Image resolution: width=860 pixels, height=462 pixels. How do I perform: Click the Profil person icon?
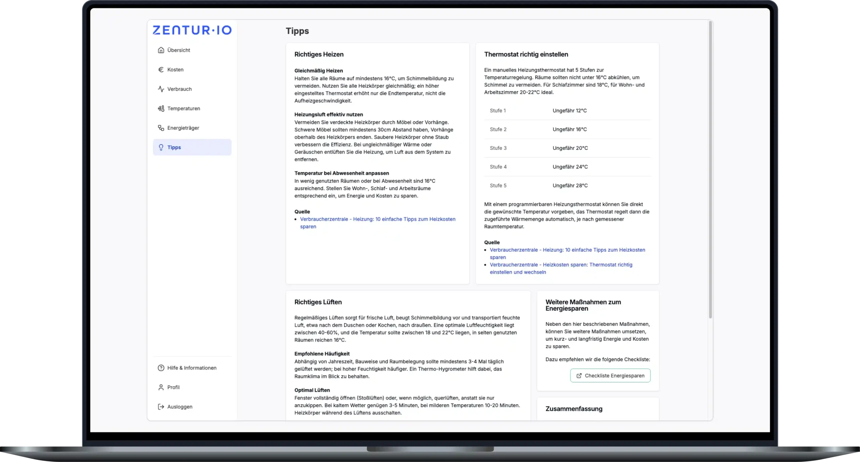pos(161,387)
